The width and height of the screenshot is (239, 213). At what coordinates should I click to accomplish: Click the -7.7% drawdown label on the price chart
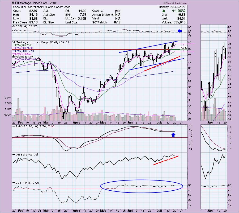(x=183, y=48)
